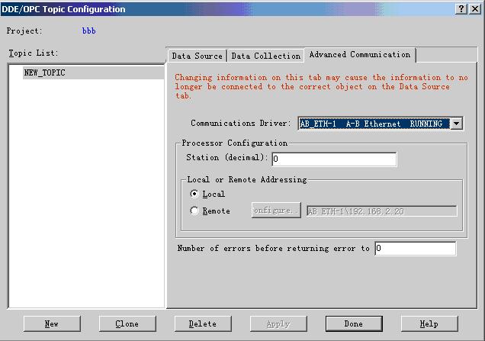Click the title bar question mark help button
The height and width of the screenshot is (341, 485).
[x=463, y=8]
